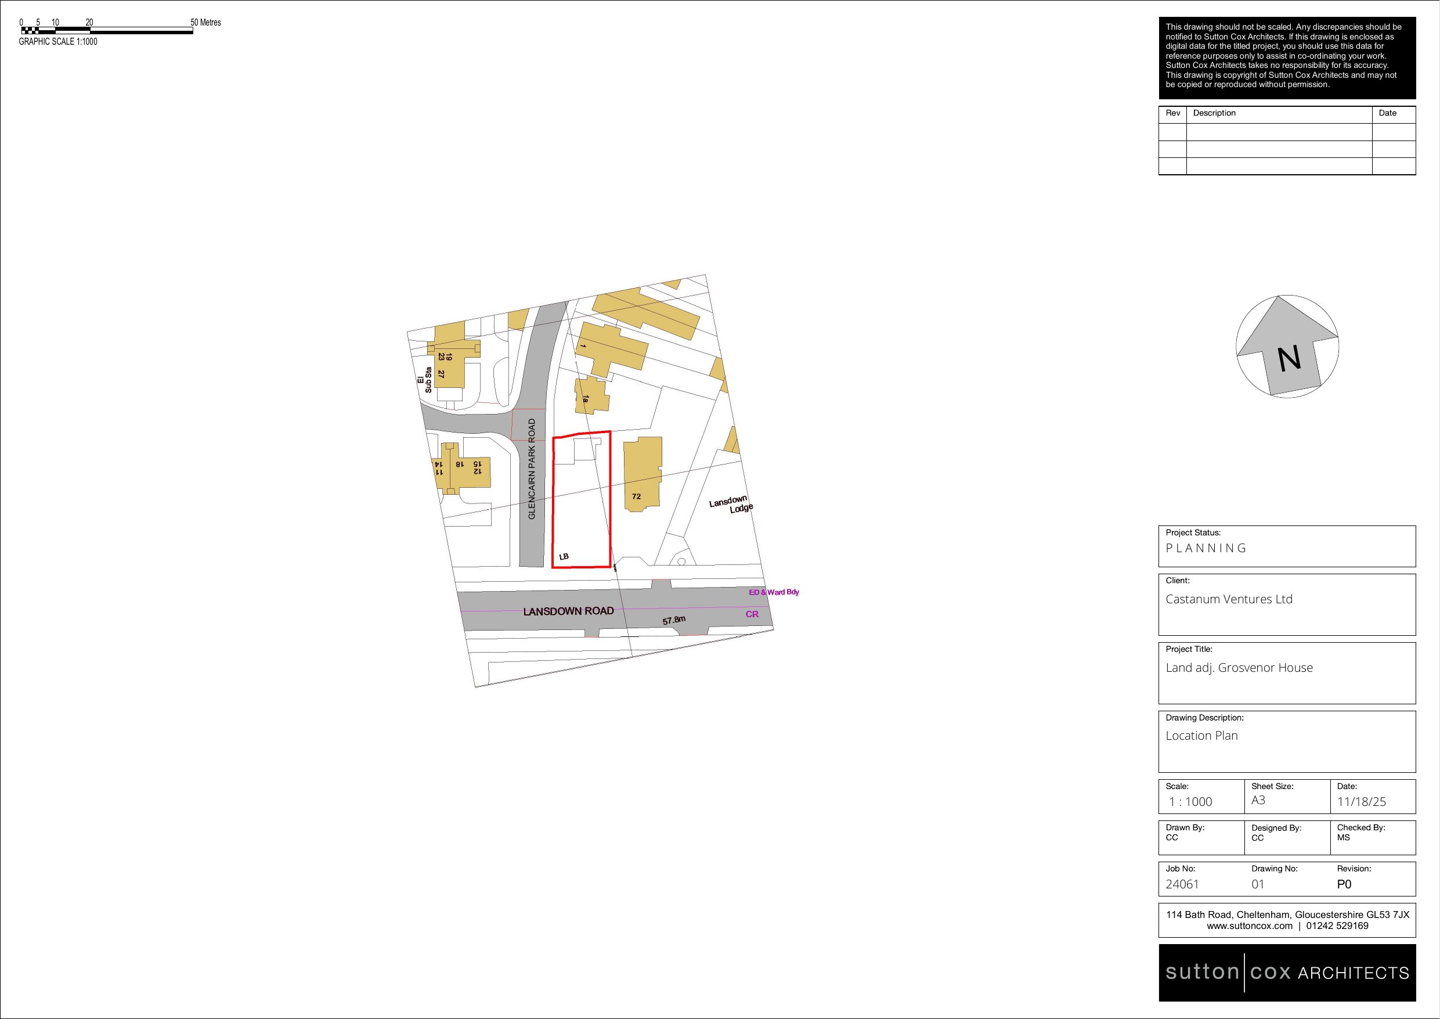Click the purple ED & Ward Bdy label
This screenshot has width=1440, height=1019.
773,592
